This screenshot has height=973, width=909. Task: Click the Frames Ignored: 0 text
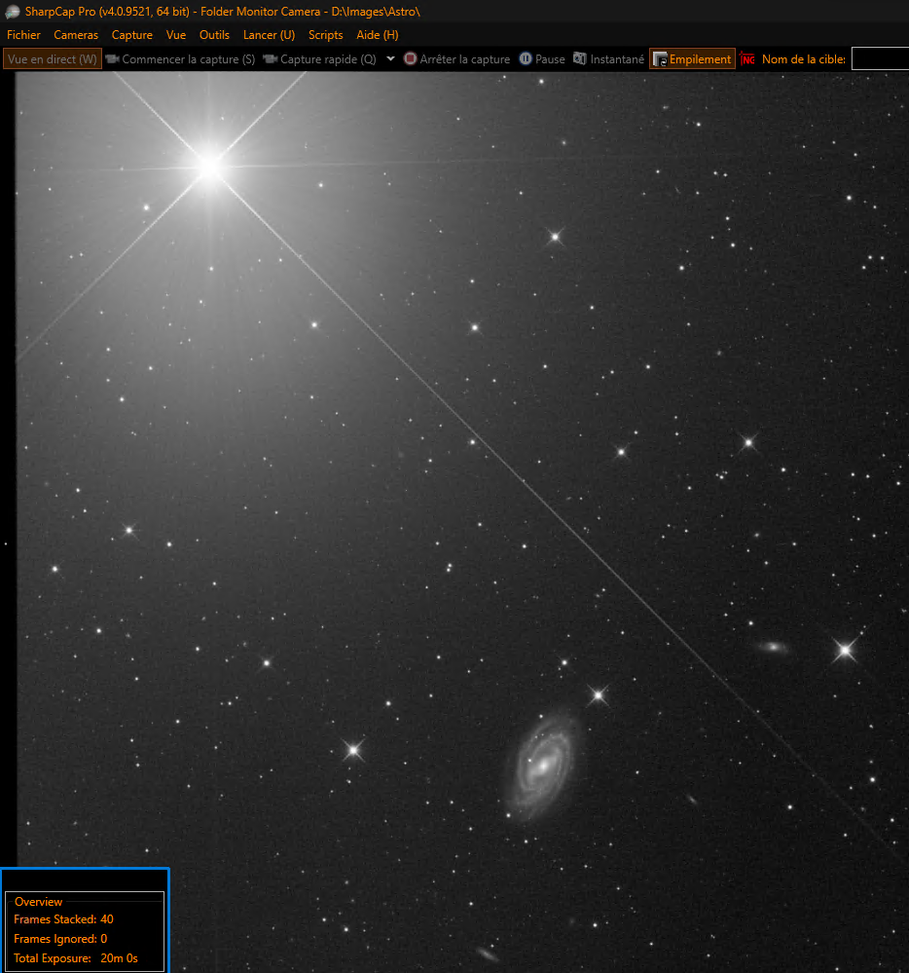60,938
